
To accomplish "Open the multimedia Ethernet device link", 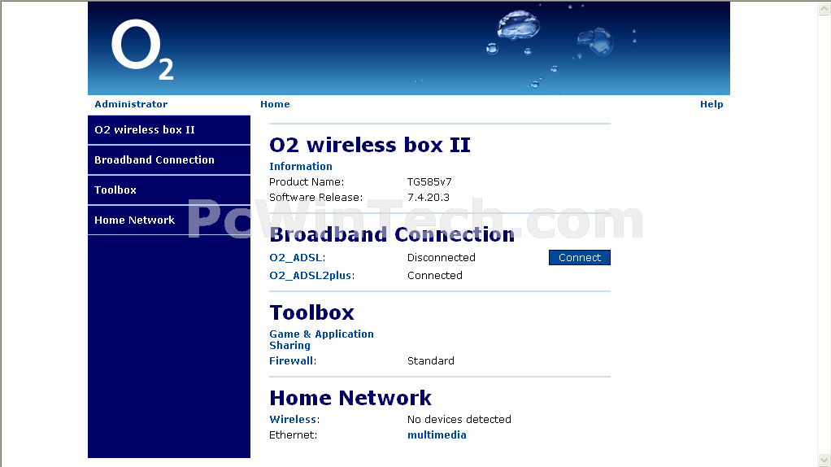I will (437, 435).
